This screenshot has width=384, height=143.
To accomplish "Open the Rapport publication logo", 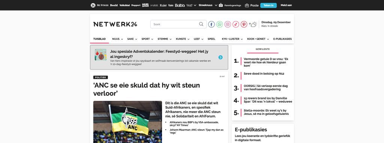I will [x=136, y=5].
